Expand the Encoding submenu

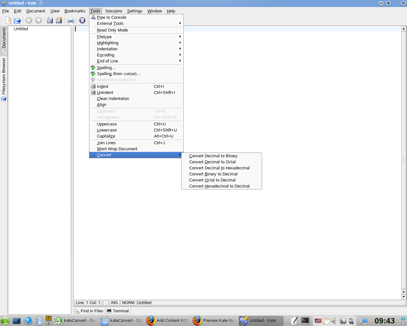click(x=136, y=55)
